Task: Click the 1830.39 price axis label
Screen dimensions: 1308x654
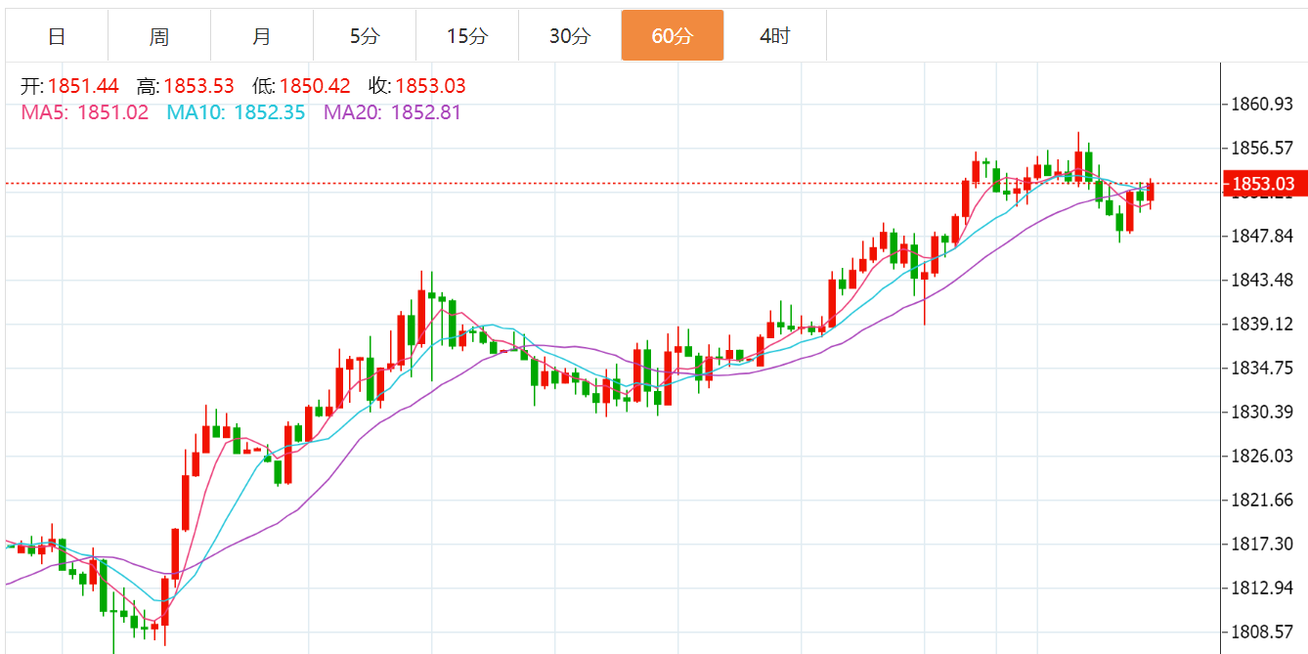Action: click(1263, 412)
